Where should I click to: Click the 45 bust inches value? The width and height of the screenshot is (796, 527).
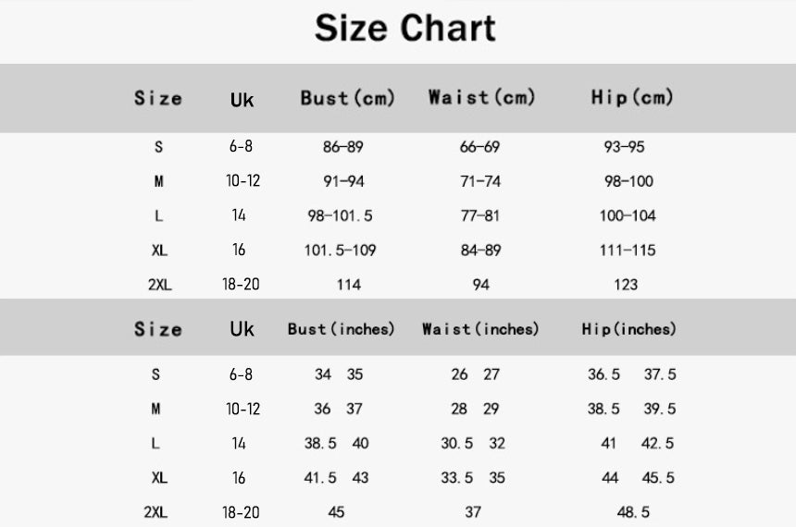pos(337,512)
